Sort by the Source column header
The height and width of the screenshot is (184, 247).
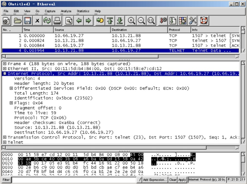pyautogui.click(x=82, y=30)
